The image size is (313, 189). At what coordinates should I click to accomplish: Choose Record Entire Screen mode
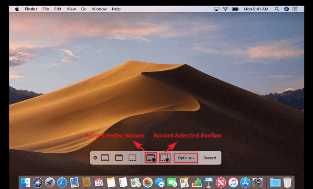pos(151,158)
